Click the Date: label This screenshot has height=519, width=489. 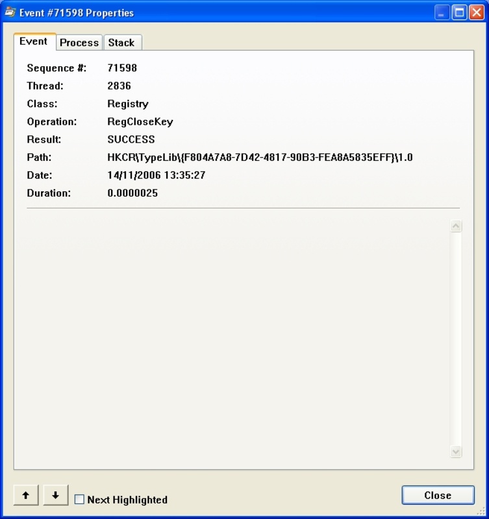[40, 175]
